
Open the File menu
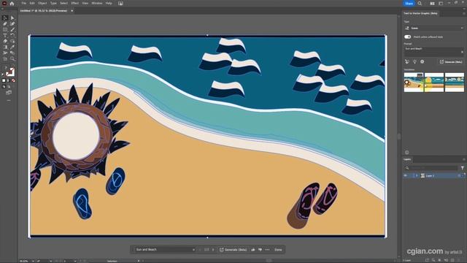(x=23, y=3)
